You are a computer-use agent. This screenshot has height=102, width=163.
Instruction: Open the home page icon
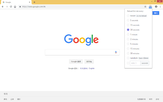[x=15, y=7]
